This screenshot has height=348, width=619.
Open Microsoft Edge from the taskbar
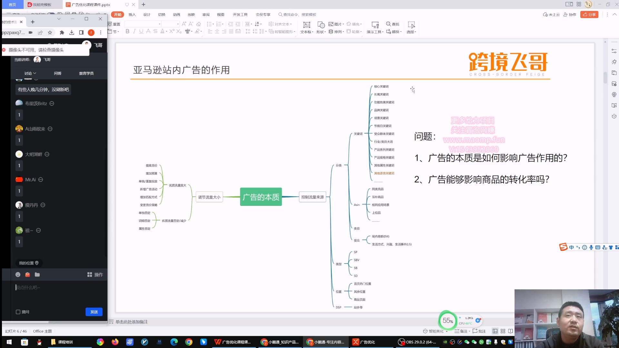coord(174,342)
